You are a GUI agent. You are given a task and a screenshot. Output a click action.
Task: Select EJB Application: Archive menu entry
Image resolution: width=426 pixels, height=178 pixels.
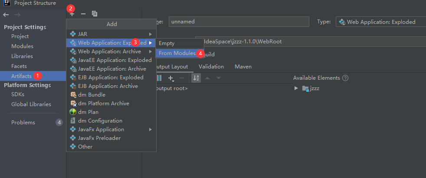(x=111, y=86)
